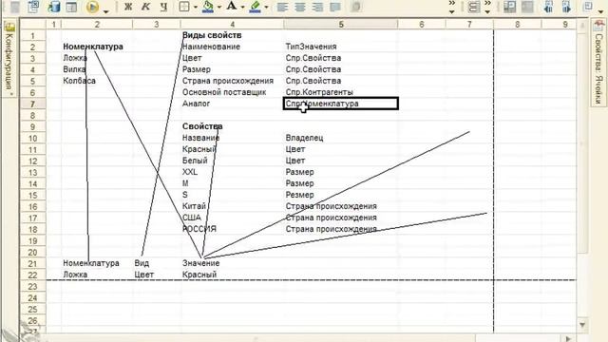Click the Значение cell in row 21
This screenshot has height=342, width=608.
[x=200, y=263]
